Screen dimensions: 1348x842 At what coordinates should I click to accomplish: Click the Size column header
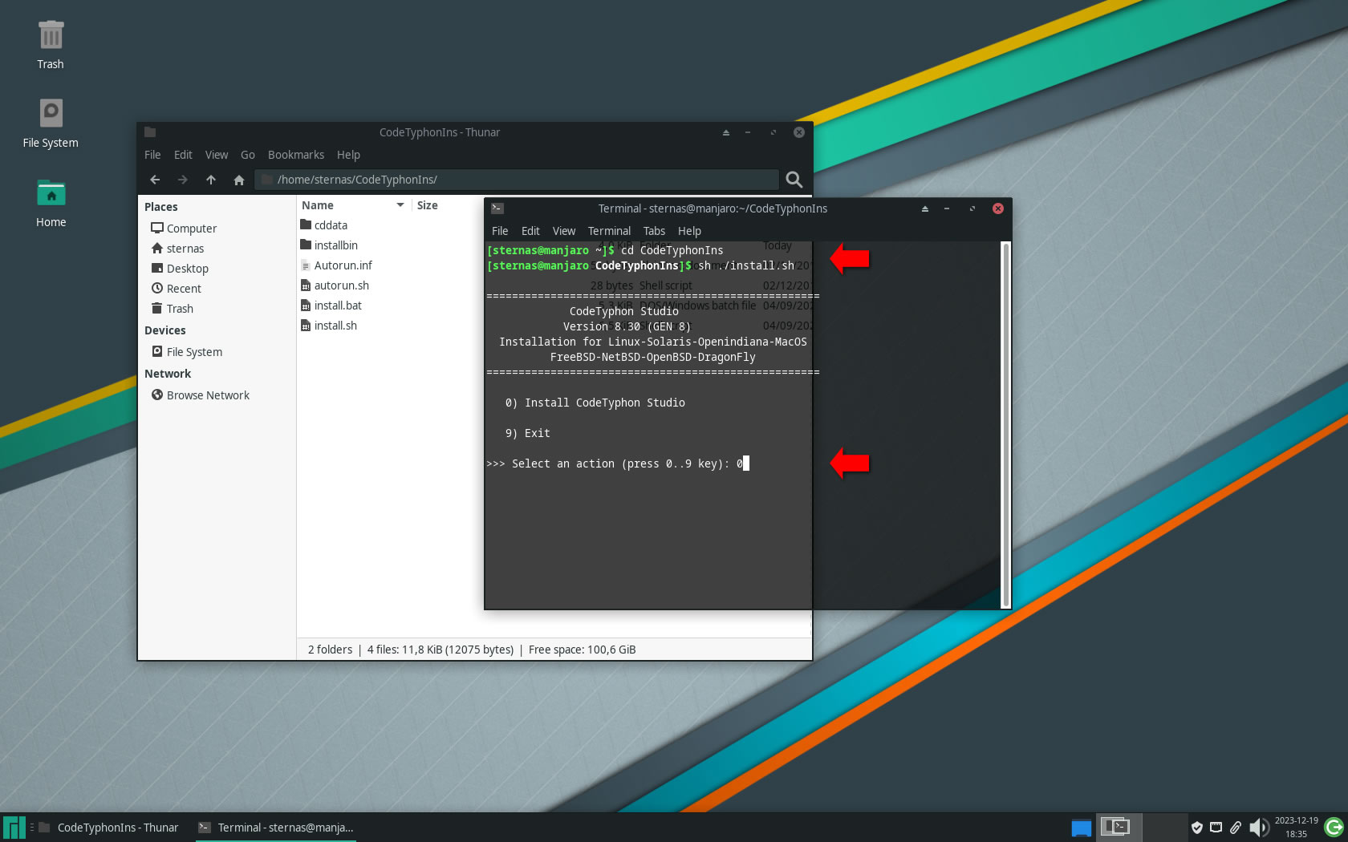(x=428, y=205)
